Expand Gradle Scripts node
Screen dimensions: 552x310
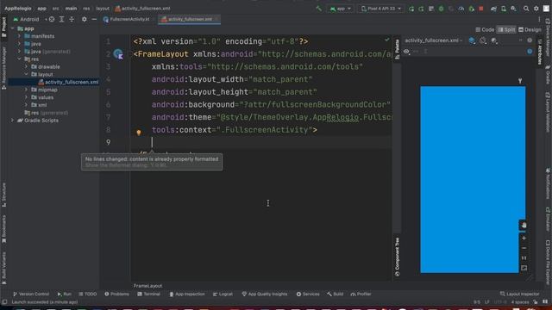tap(13, 121)
